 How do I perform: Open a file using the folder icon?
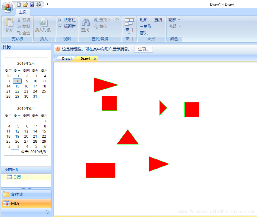(25, 4)
